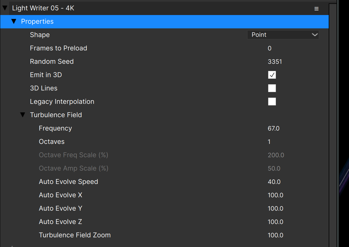Open the hamburger options menu on the header
This screenshot has height=247, width=349.
(x=316, y=8)
